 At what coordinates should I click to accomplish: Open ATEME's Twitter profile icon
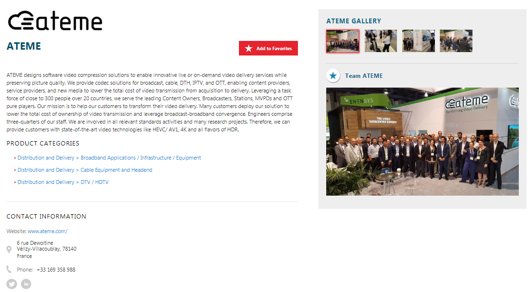pos(12,284)
